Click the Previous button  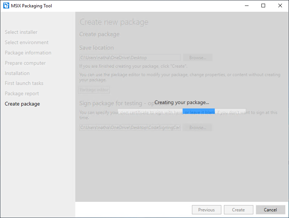pyautogui.click(x=206, y=210)
